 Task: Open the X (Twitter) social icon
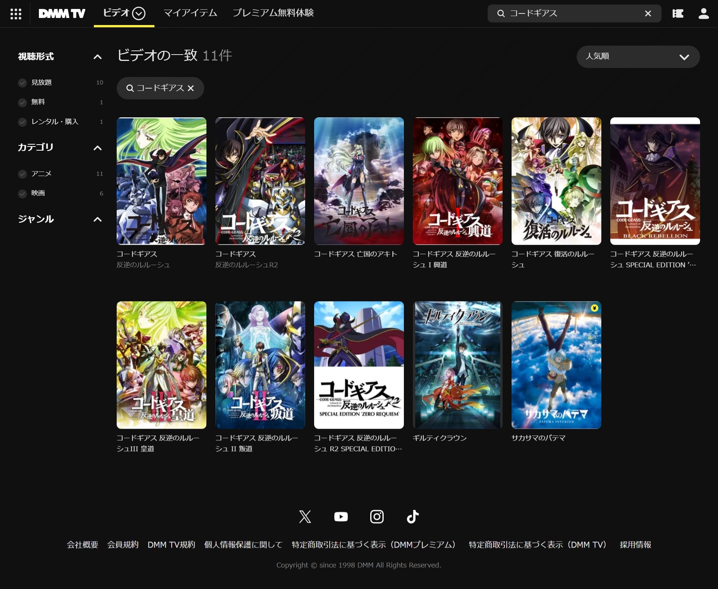click(305, 517)
